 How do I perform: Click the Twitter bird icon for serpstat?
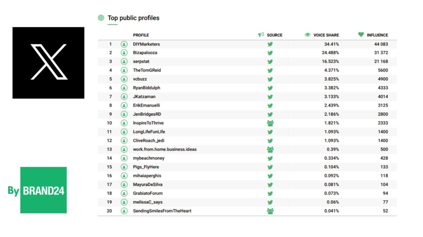point(270,61)
